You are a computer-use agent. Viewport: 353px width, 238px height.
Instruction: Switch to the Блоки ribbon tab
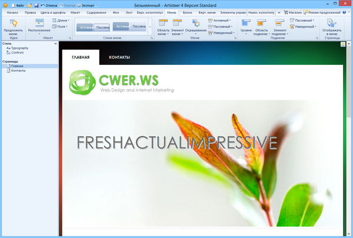[x=187, y=12]
